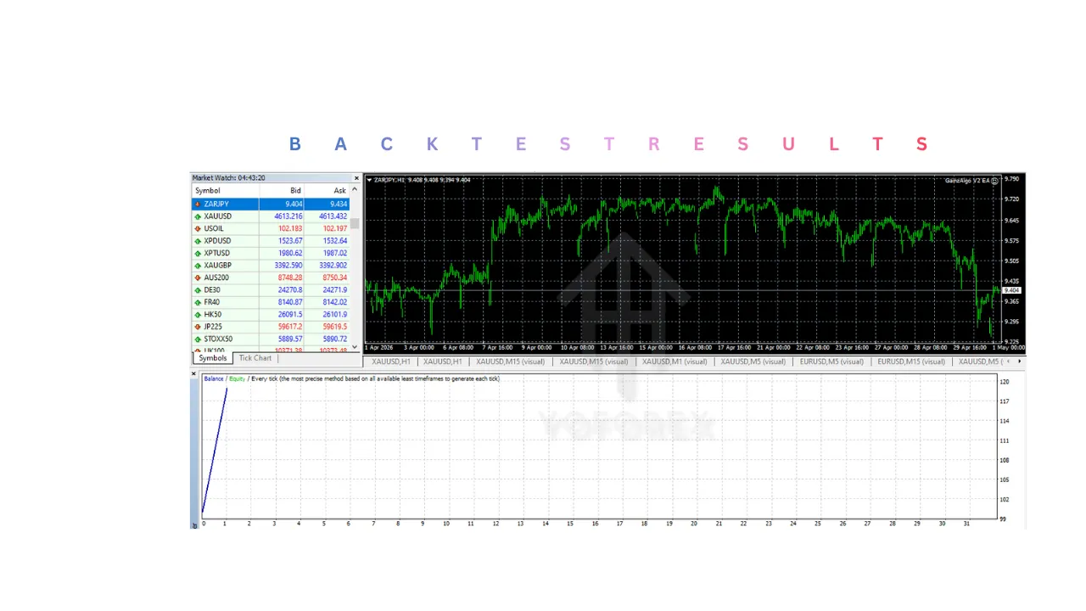This screenshot has width=1086, height=611.
Task: Switch to the Symbols tab
Action: (x=213, y=358)
